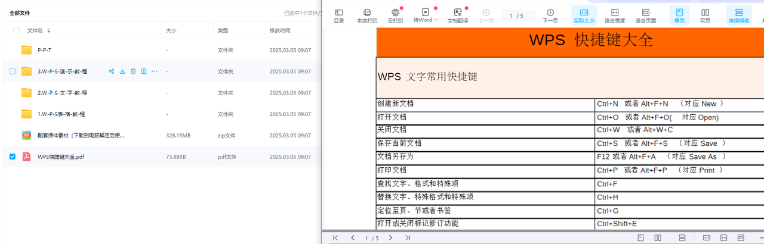This screenshot has width=764, height=244.
Task: Click the WPS 快捷键大全 orange title banner
Action: 570,42
